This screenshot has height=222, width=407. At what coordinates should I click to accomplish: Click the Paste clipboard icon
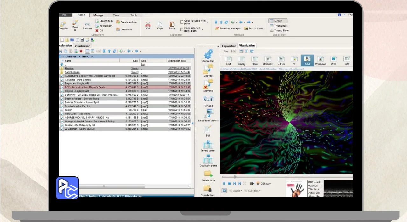[x=172, y=25]
